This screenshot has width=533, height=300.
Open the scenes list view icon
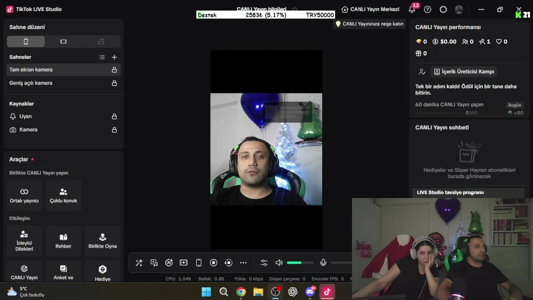point(102,57)
